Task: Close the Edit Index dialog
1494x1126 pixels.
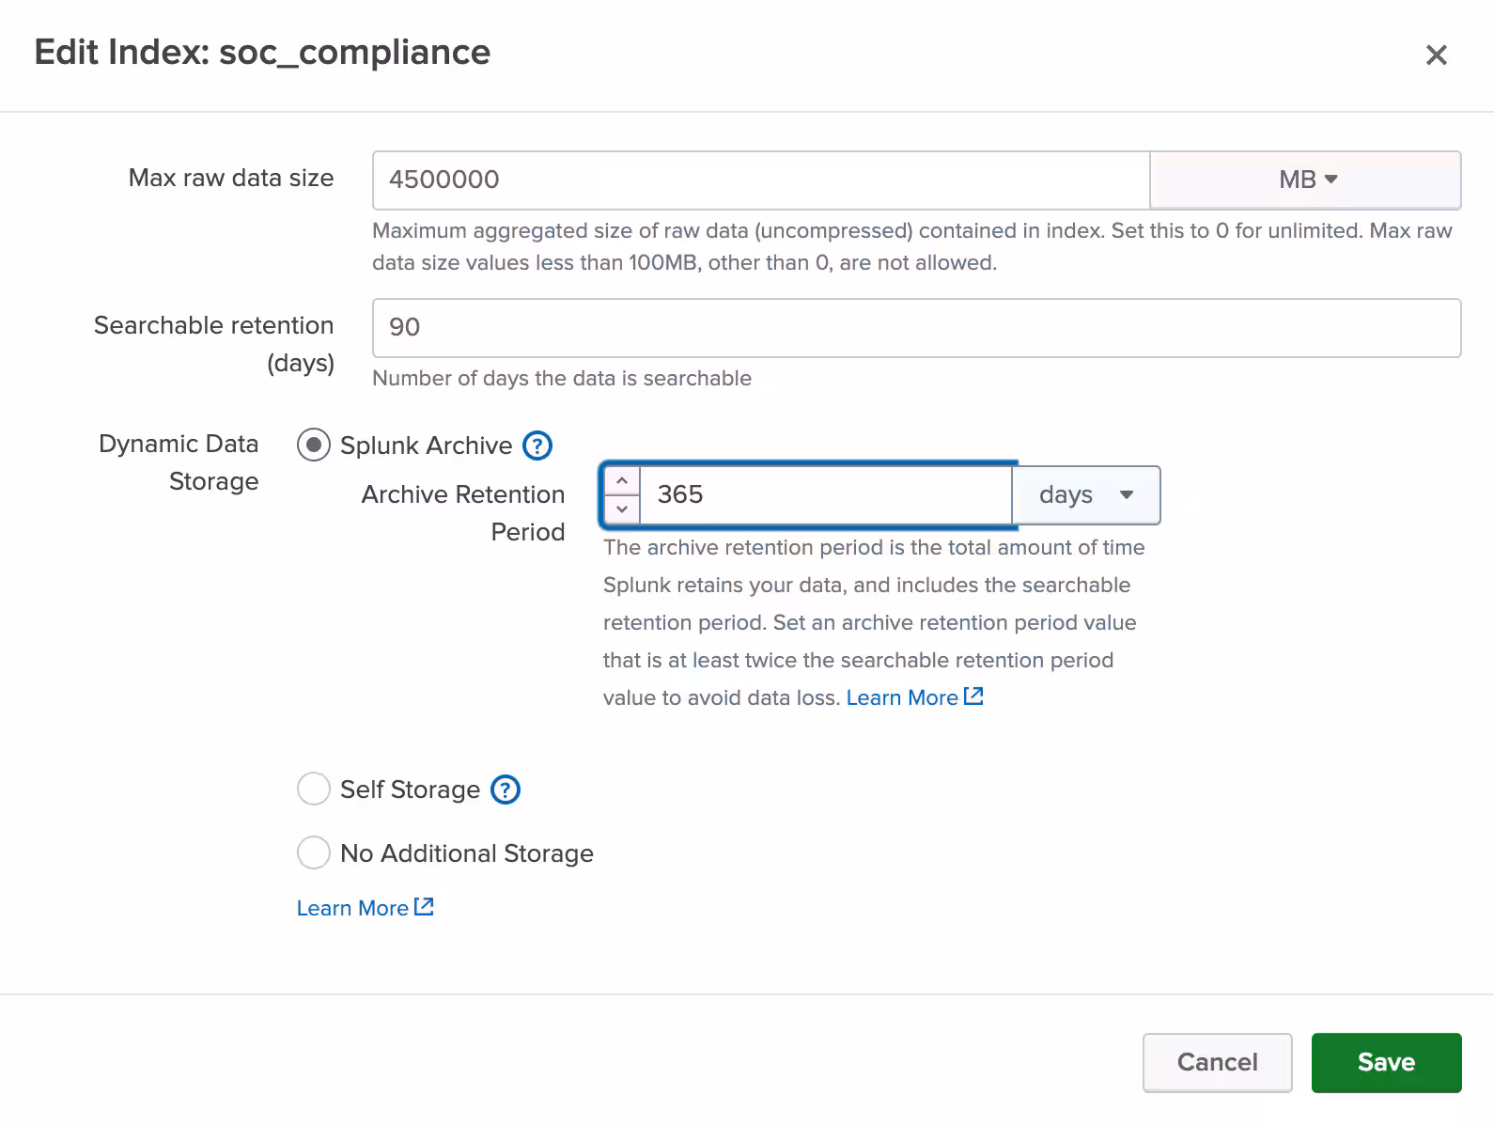Action: pos(1436,55)
